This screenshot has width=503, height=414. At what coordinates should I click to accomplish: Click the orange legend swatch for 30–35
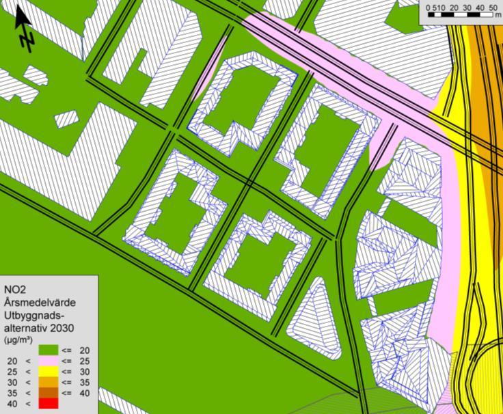coord(49,382)
